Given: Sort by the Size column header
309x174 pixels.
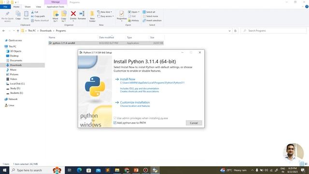Looking at the screenshot, I should point(152,38).
